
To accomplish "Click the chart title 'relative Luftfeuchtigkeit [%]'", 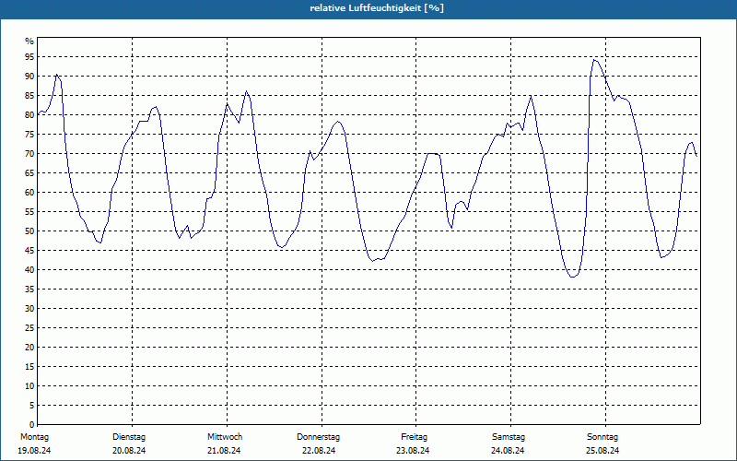I will point(377,8).
